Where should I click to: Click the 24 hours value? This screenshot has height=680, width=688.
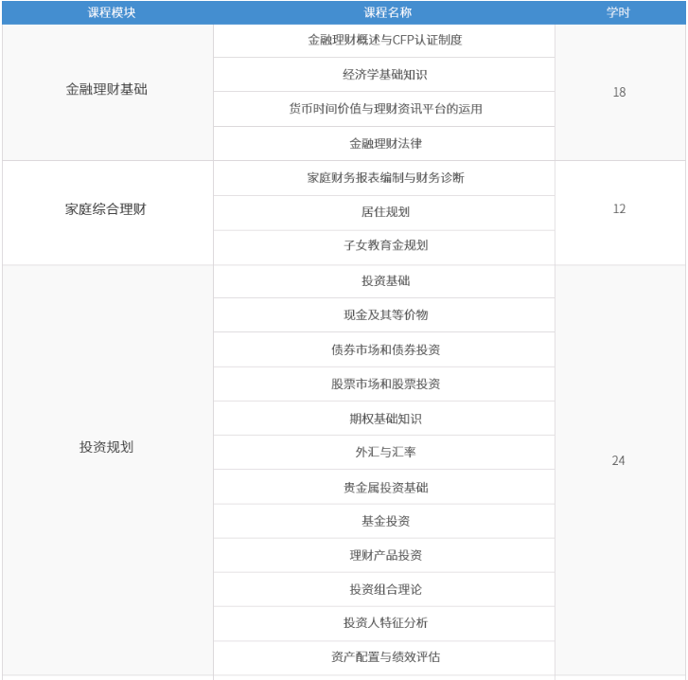point(618,460)
